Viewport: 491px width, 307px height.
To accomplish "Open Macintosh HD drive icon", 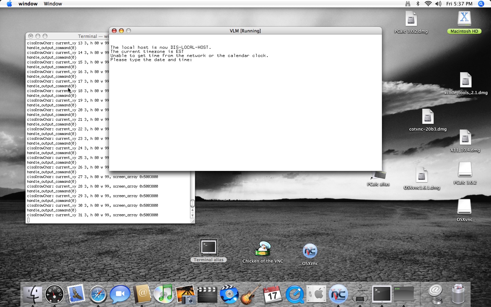I will coord(464,19).
